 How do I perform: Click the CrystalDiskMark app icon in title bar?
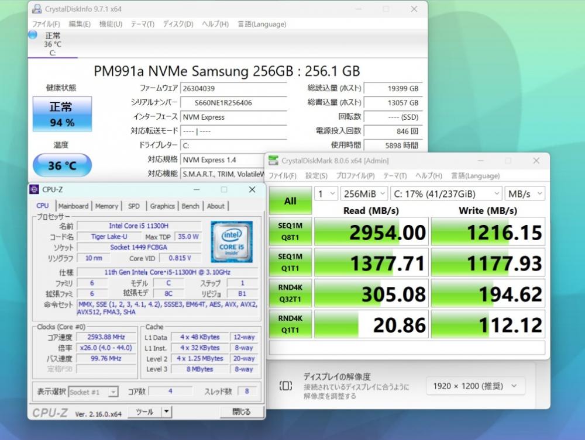(273, 161)
